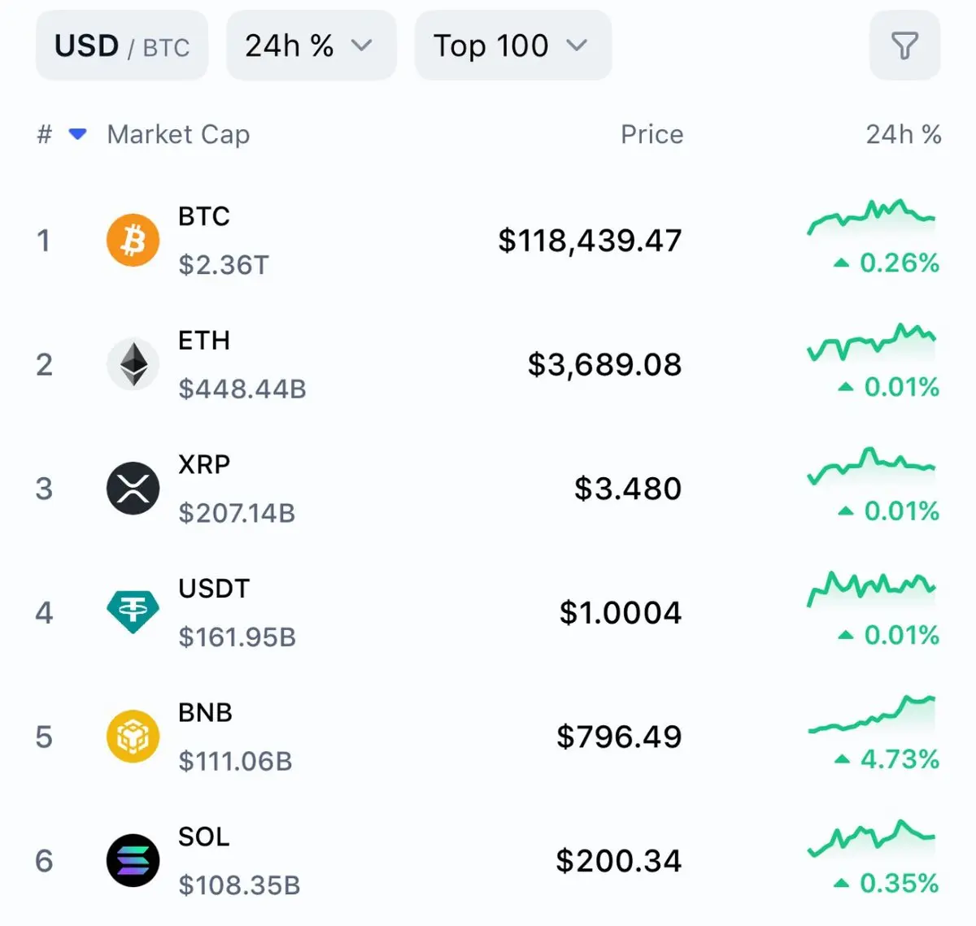
Task: Select the ETH price $3,689.08
Action: coord(604,365)
